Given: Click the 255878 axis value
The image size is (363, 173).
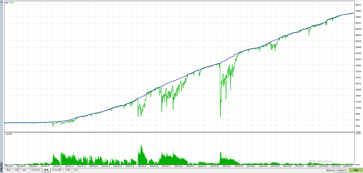Looking at the screenshot, I should 358,90.
